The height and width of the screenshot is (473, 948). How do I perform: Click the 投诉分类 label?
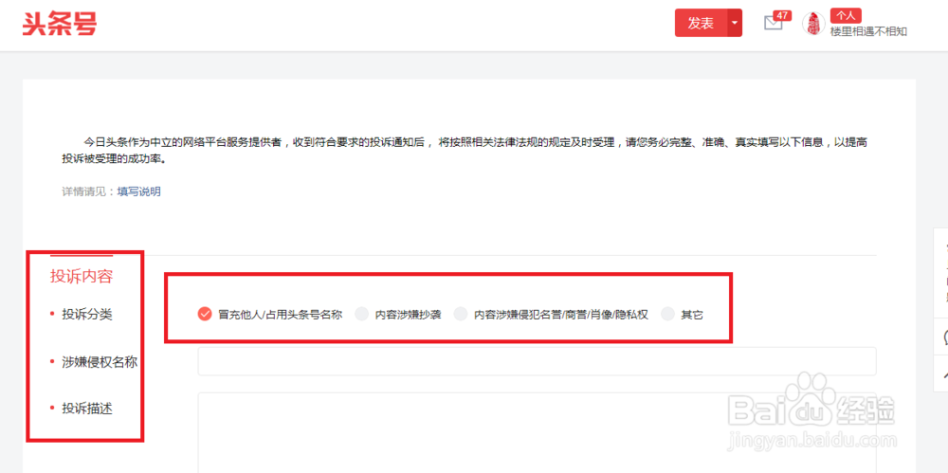coord(87,315)
